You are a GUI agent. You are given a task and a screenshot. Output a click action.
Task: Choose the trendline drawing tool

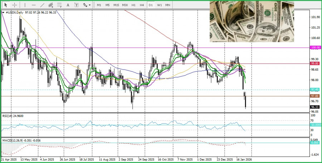tap(42, 5)
